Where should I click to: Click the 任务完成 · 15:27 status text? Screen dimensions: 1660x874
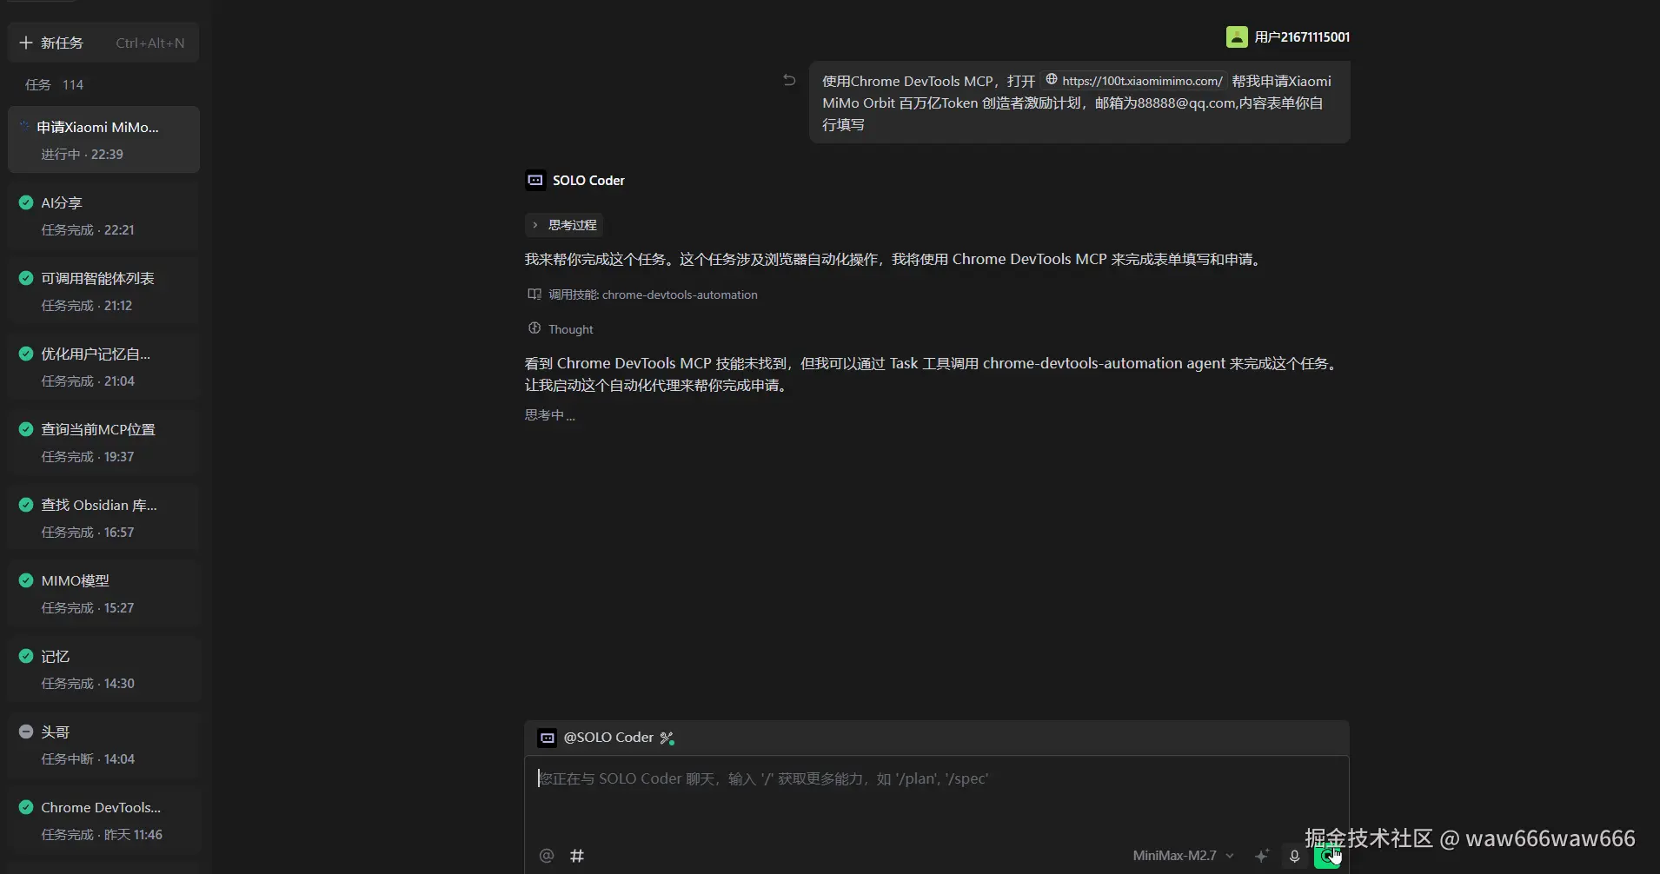tap(88, 607)
